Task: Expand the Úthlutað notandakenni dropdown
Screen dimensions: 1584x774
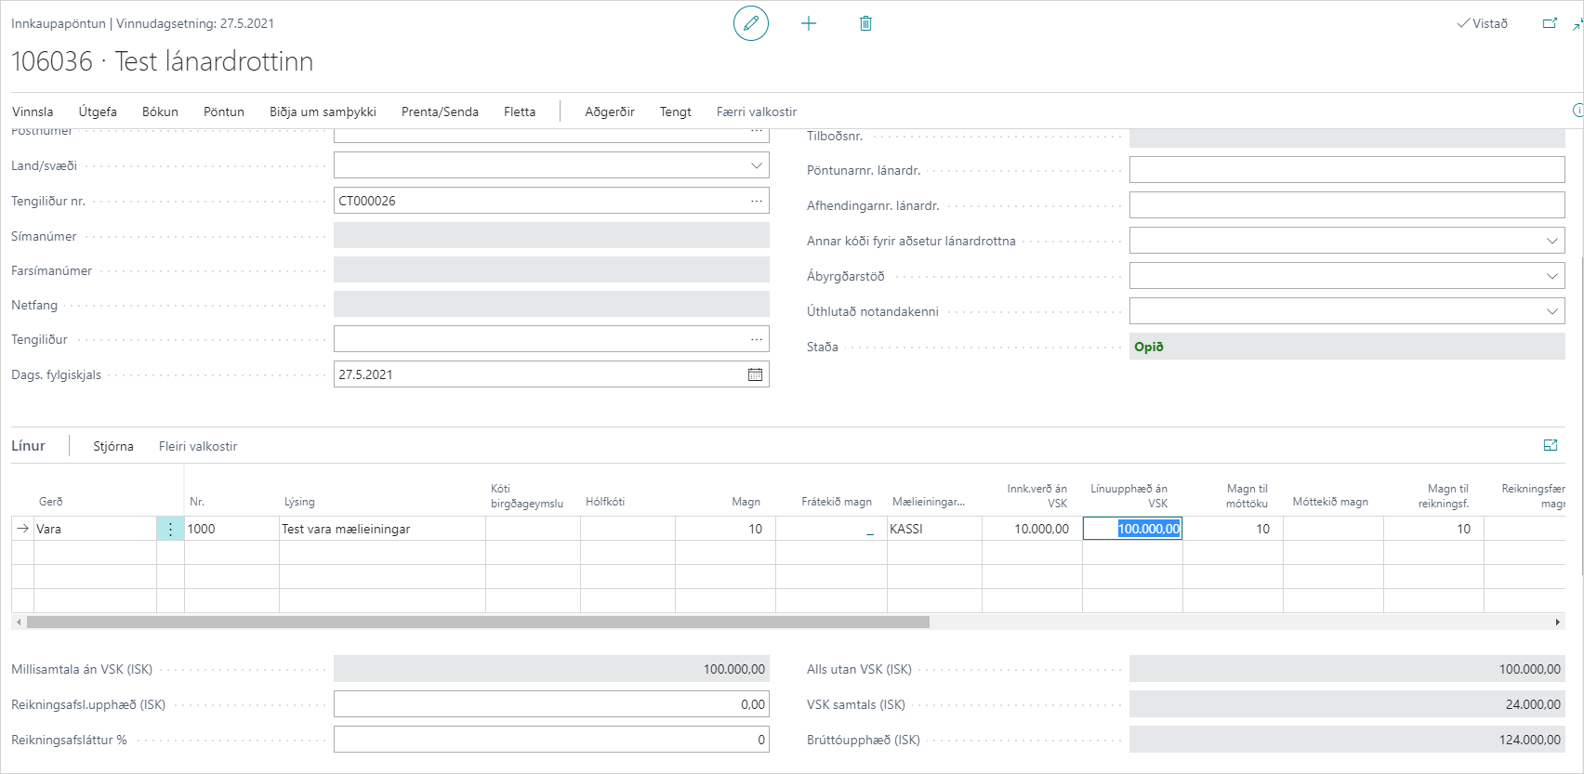Action: coord(1551,311)
